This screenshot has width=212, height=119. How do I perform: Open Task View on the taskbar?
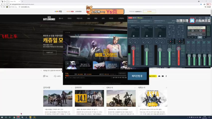[x=10, y=117]
